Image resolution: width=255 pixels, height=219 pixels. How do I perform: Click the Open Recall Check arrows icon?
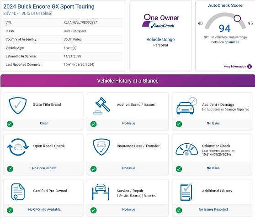[18, 147]
